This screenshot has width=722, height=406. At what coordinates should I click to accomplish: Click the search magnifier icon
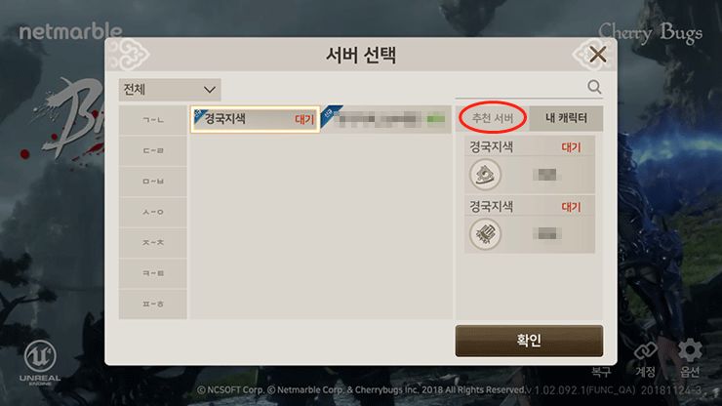coord(594,87)
